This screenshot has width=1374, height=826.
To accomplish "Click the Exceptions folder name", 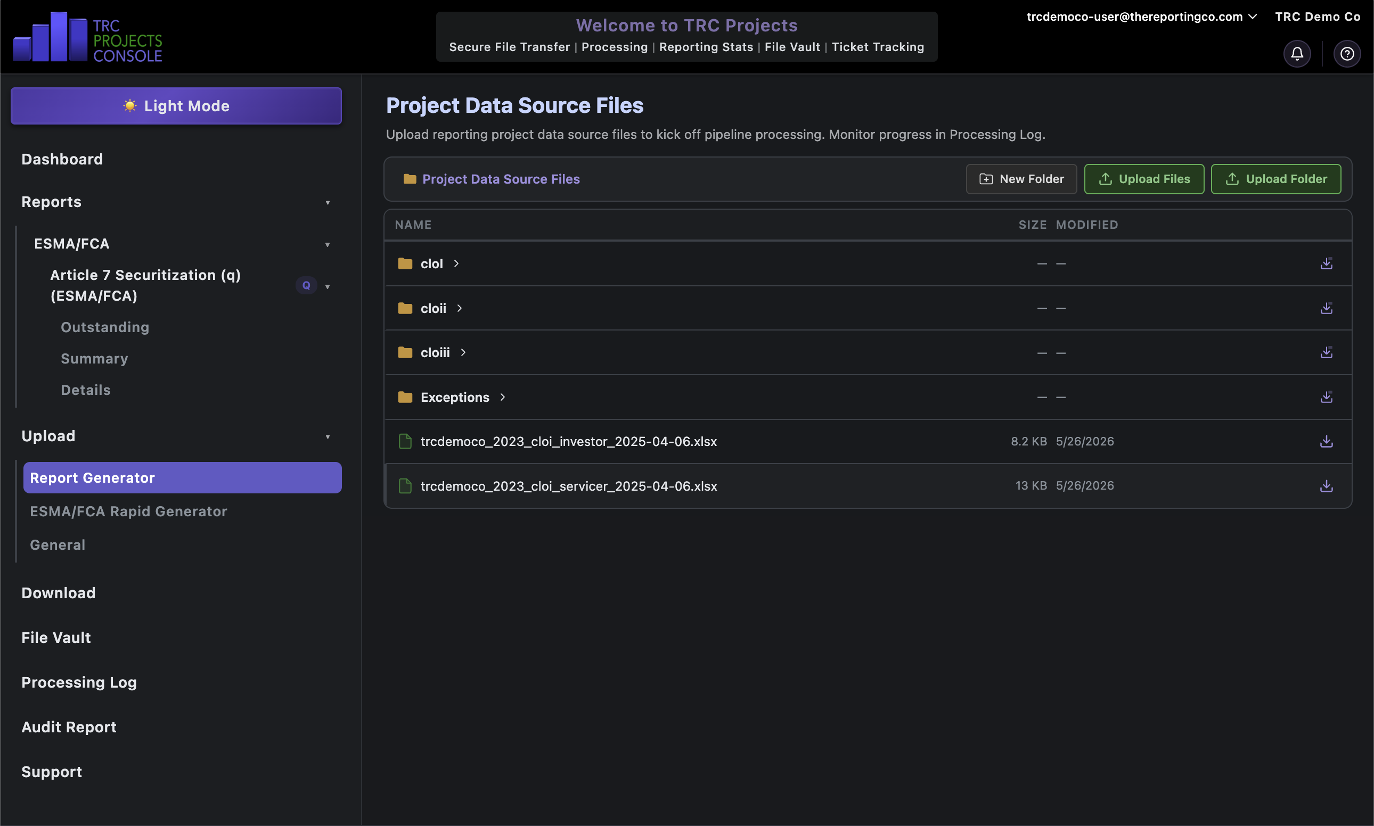I will [454, 397].
